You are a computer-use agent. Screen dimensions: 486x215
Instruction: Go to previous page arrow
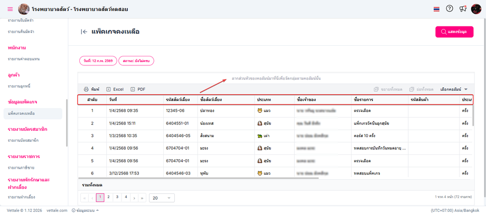[x=92, y=198]
